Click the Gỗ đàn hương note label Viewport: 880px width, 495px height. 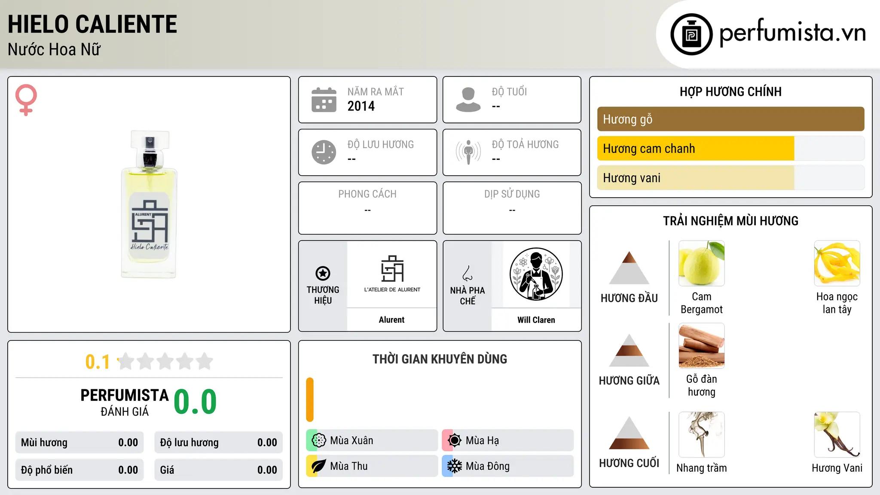pos(702,385)
